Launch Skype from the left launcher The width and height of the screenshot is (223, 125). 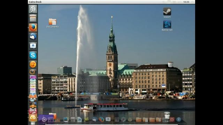[x=33, y=55]
